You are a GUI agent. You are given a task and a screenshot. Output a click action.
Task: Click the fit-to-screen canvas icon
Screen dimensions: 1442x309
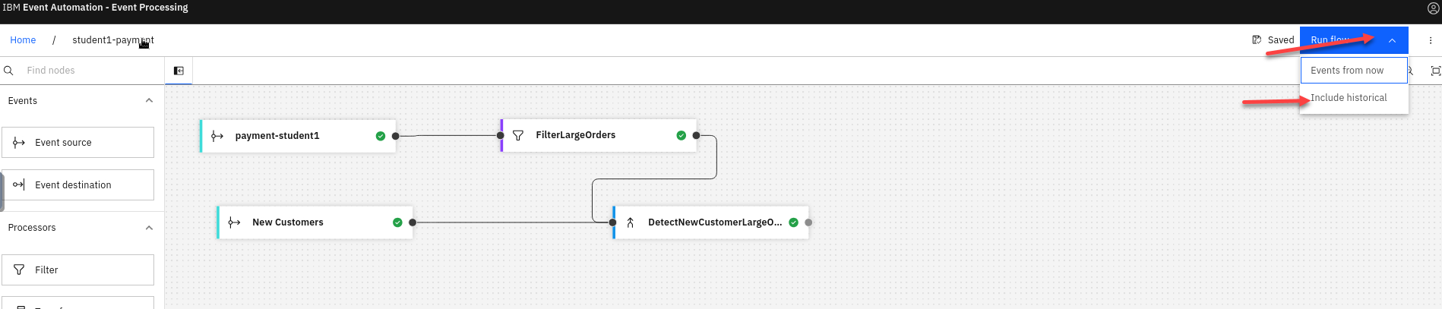click(1435, 71)
